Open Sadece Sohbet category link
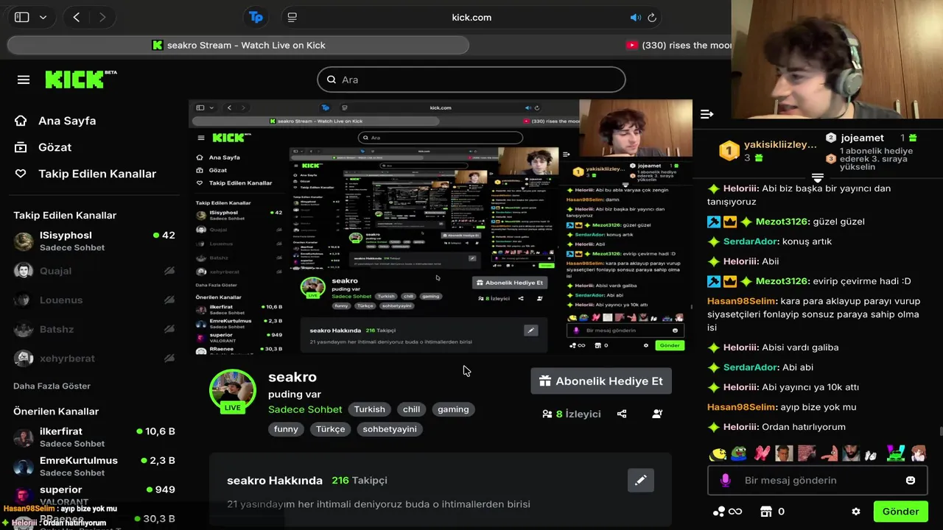This screenshot has width=943, height=530. click(x=305, y=409)
